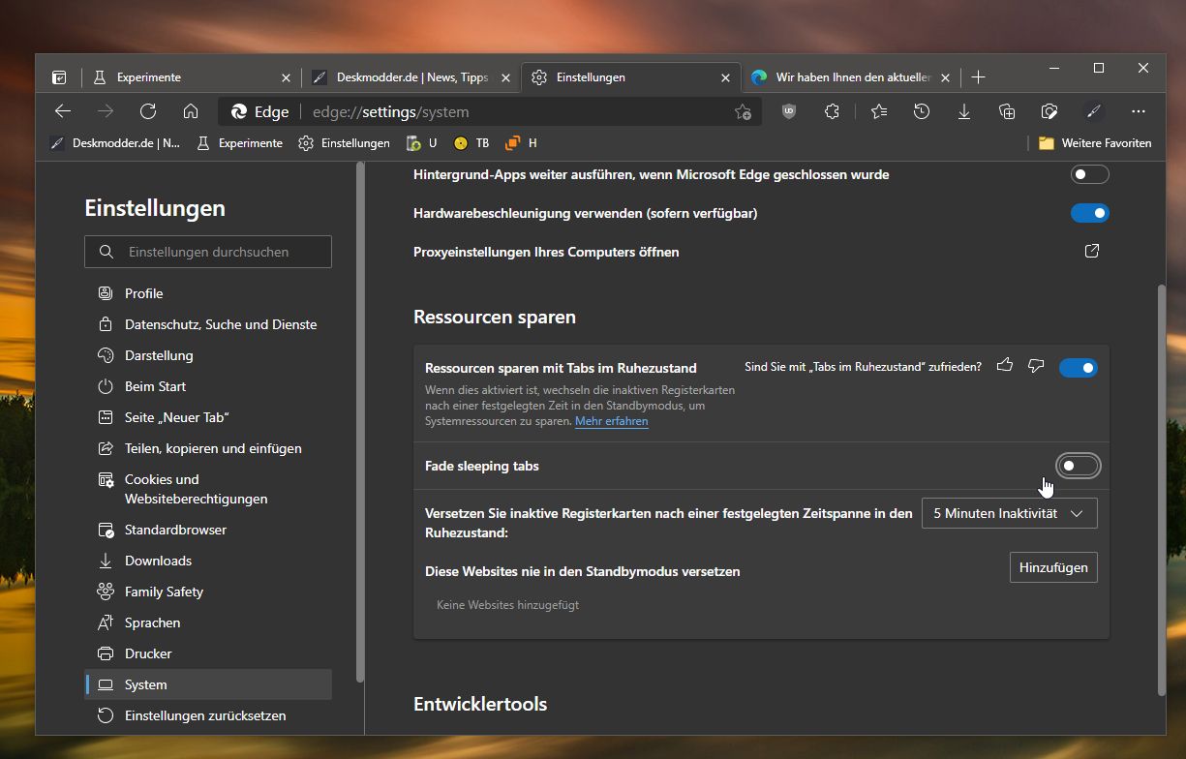Close the Einstellungen tab
Screen dimensions: 1186x759
coord(726,77)
